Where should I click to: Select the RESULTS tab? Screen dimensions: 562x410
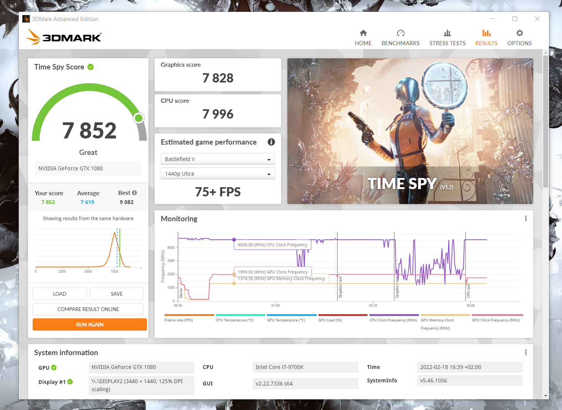click(486, 38)
